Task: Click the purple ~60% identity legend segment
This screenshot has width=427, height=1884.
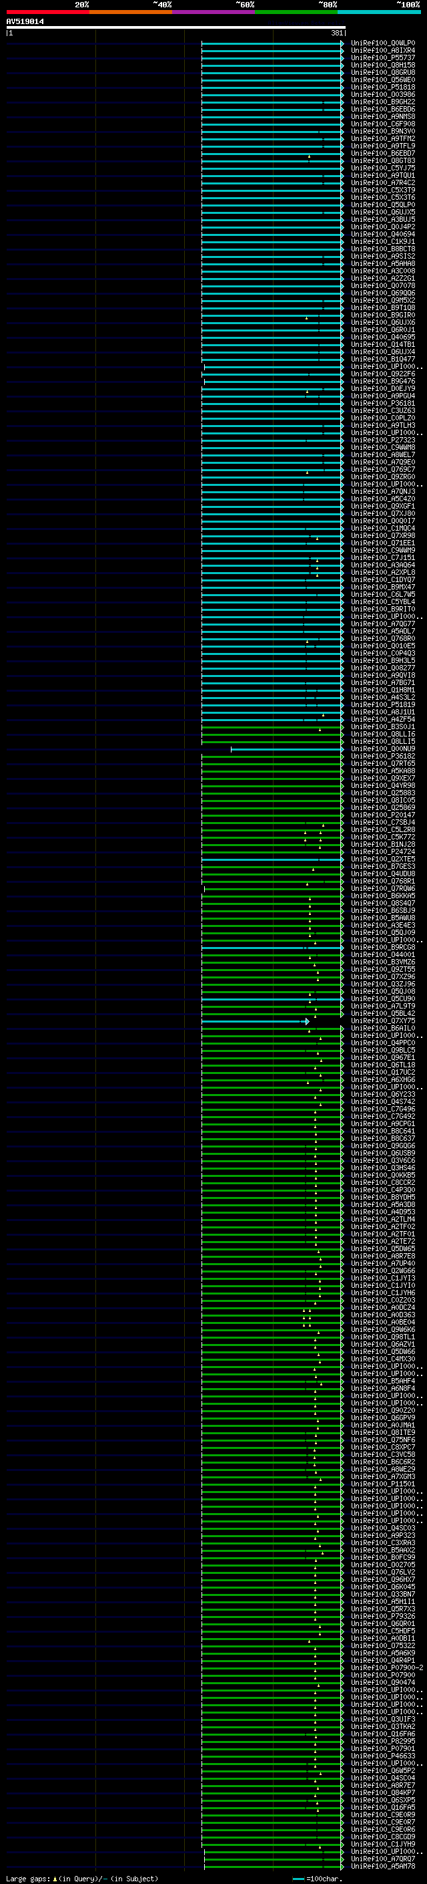Action: 213,12
